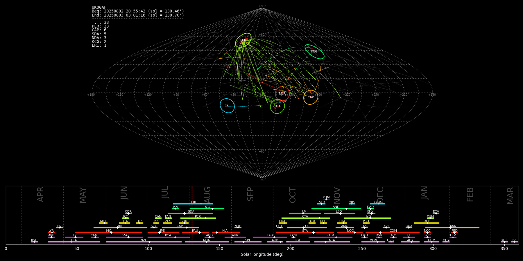
Task: Click the red NDA radiant circle
Action: pyautogui.click(x=282, y=93)
